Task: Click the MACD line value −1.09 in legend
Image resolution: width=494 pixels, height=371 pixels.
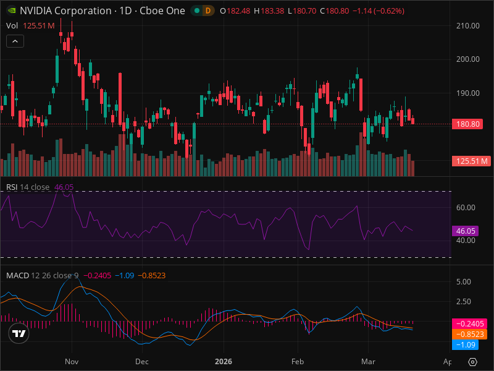Action: [x=125, y=275]
